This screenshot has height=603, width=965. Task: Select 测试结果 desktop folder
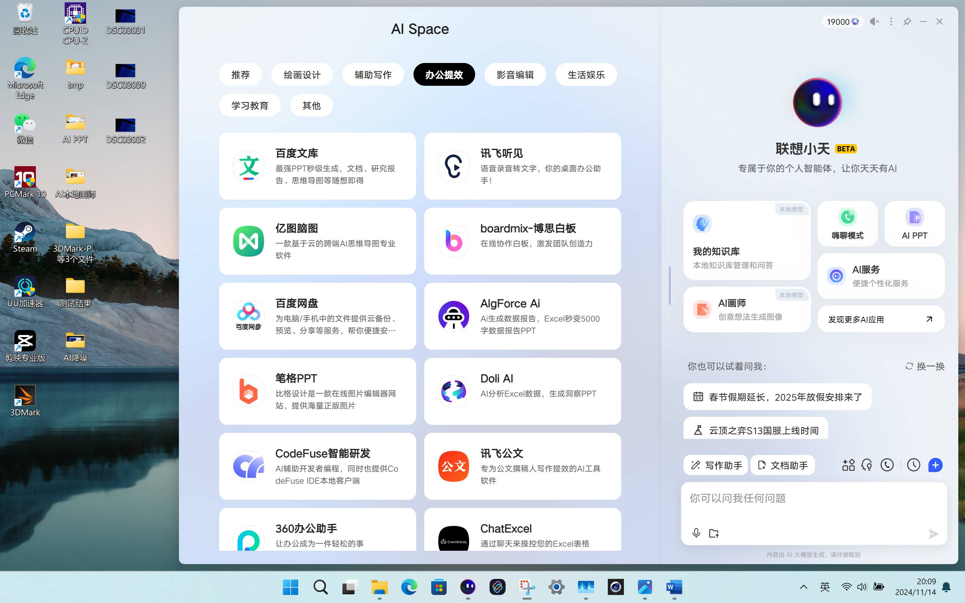(x=75, y=292)
